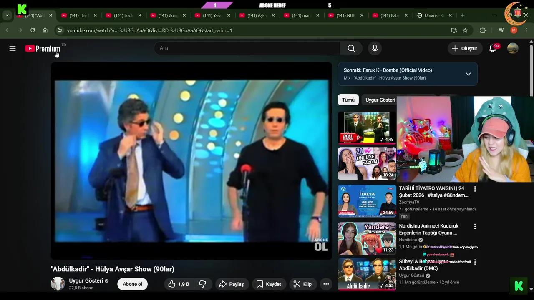Close the Ulnaris tab
The width and height of the screenshot is (534, 300).
pos(450,15)
